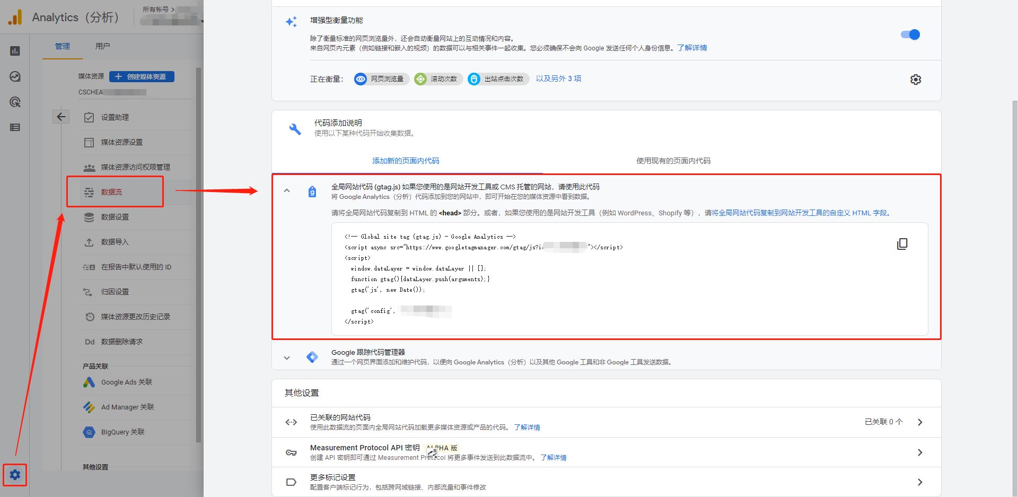Click the 已关联 0 个 text
1018x497 pixels.
(883, 422)
